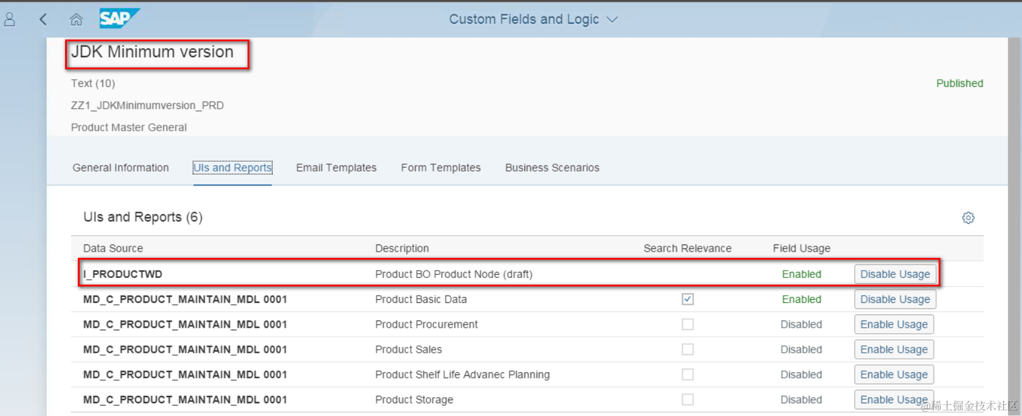
Task: Disable Usage for Product Basic Data
Action: pyautogui.click(x=895, y=299)
